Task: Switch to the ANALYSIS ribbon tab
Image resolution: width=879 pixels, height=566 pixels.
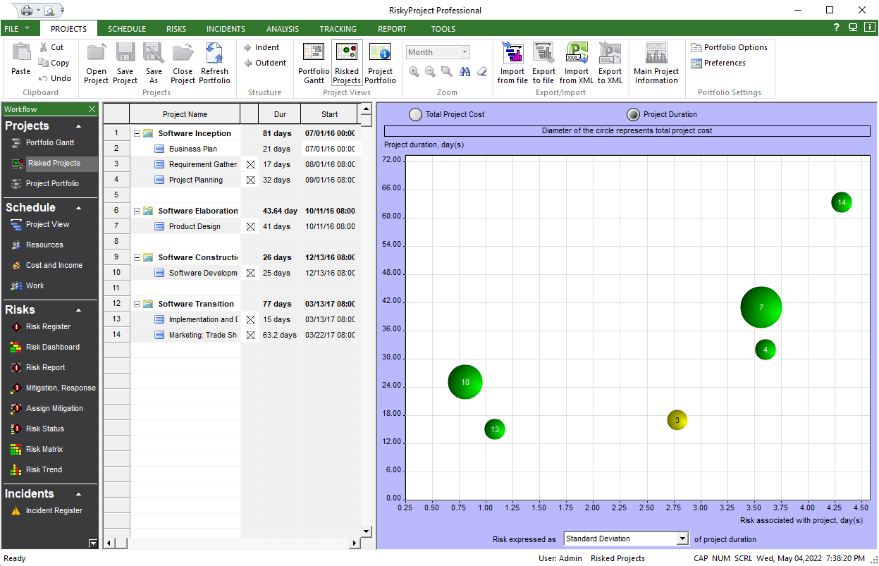Action: 282,29
